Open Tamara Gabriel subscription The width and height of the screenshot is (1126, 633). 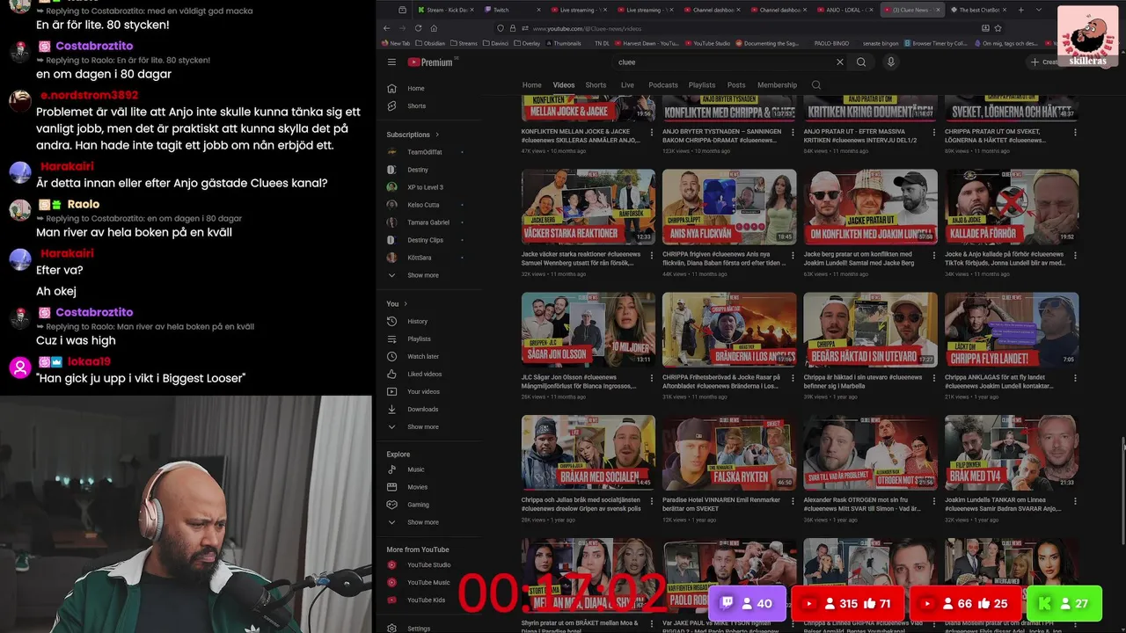428,222
